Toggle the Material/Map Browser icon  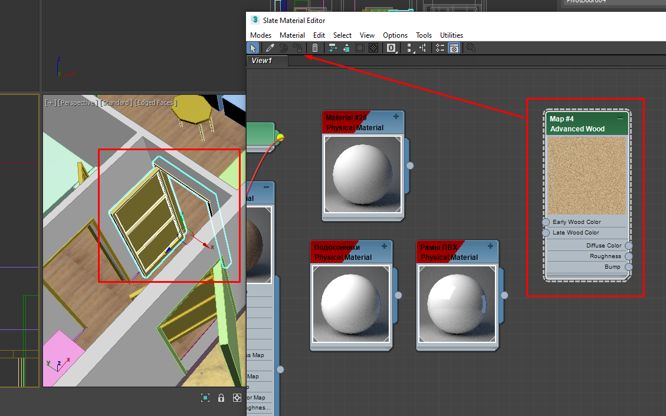tap(440, 48)
